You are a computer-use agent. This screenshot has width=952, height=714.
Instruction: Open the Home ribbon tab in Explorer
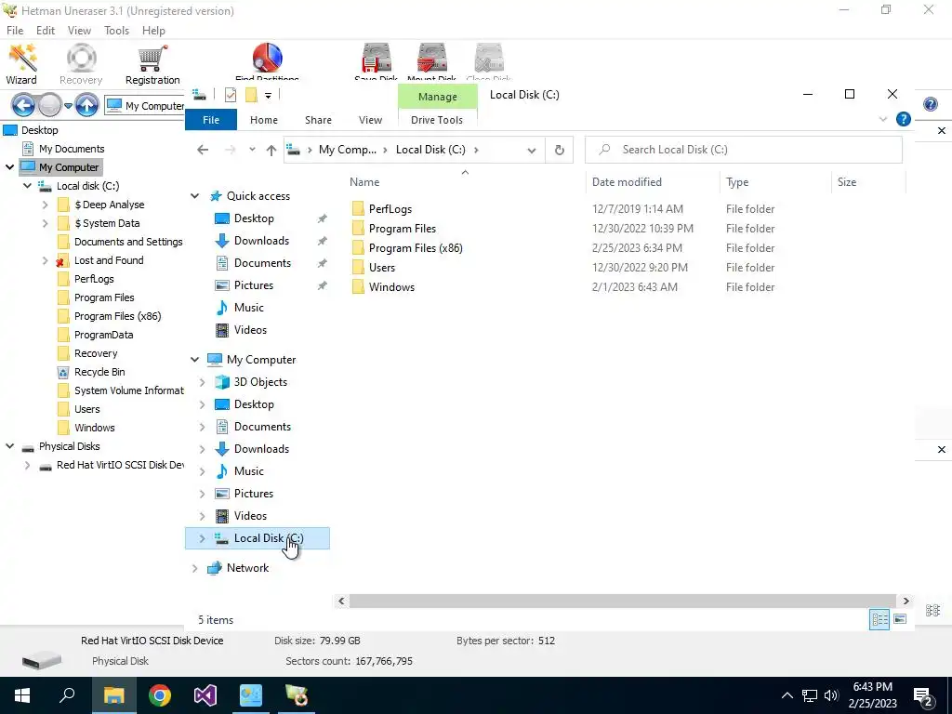(263, 120)
